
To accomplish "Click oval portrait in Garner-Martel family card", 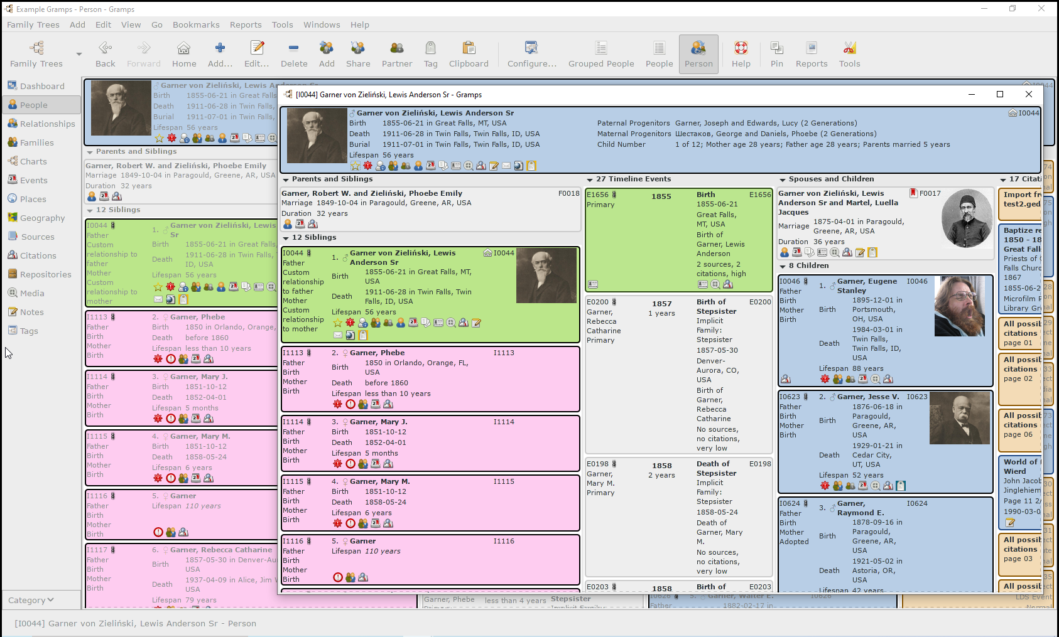I will 966,218.
